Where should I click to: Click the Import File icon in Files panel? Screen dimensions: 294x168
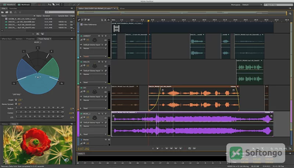coord(7,12)
